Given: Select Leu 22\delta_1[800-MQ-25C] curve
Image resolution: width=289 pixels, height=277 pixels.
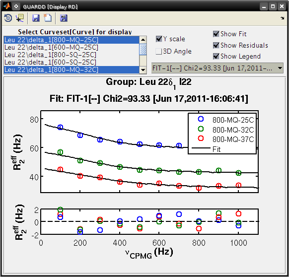Looking at the screenshot, I should tap(72, 40).
